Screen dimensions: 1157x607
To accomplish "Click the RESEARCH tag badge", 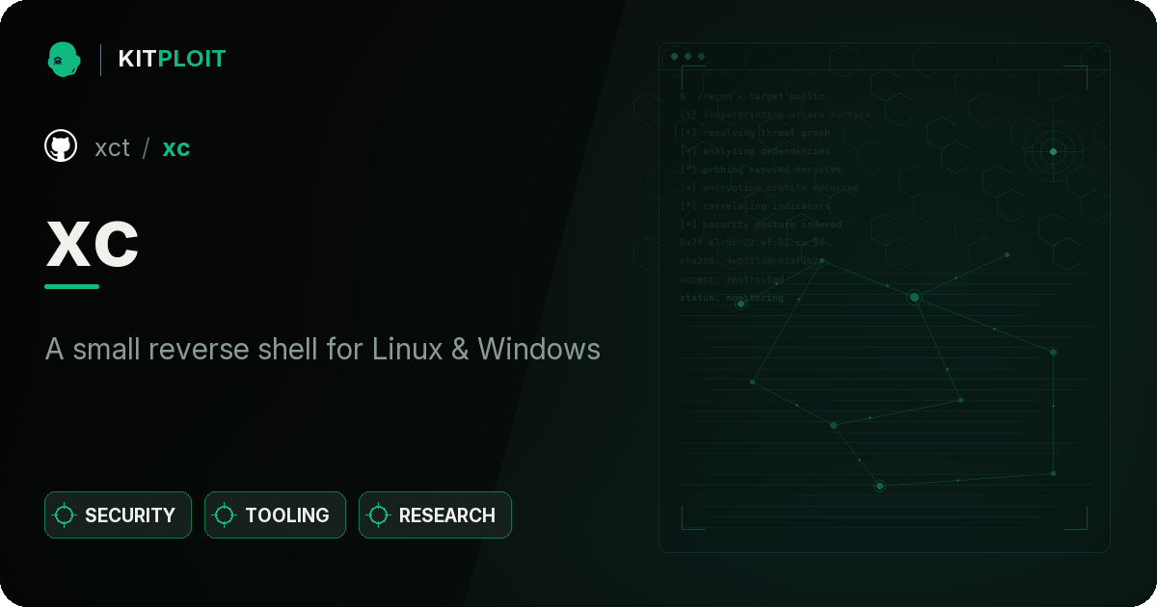I will (x=435, y=515).
